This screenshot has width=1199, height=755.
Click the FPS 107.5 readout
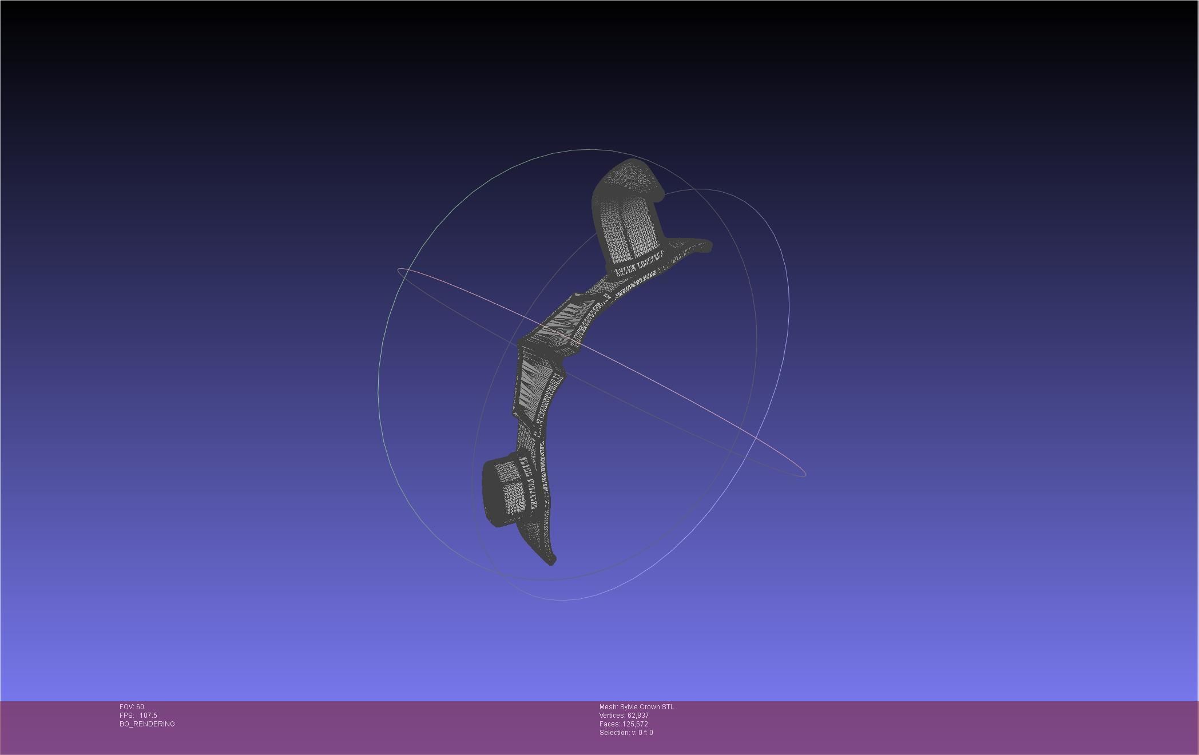(x=138, y=716)
